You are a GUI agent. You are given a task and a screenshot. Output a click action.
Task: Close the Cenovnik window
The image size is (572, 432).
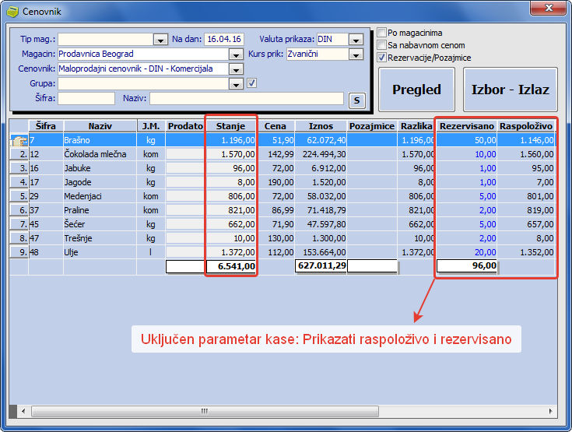click(x=549, y=8)
